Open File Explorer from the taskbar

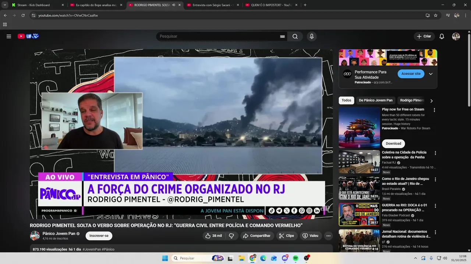pyautogui.click(x=241, y=258)
